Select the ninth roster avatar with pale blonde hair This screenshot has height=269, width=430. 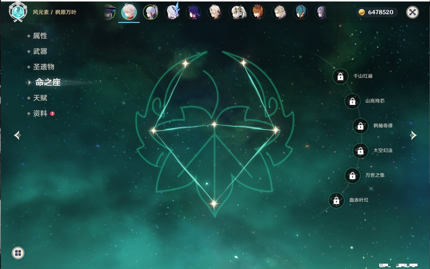coord(279,12)
